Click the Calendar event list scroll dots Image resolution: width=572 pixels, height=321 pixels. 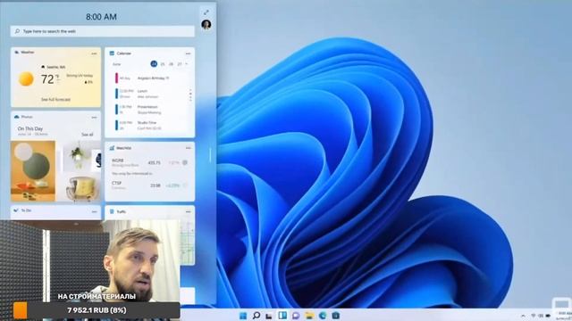190,95
